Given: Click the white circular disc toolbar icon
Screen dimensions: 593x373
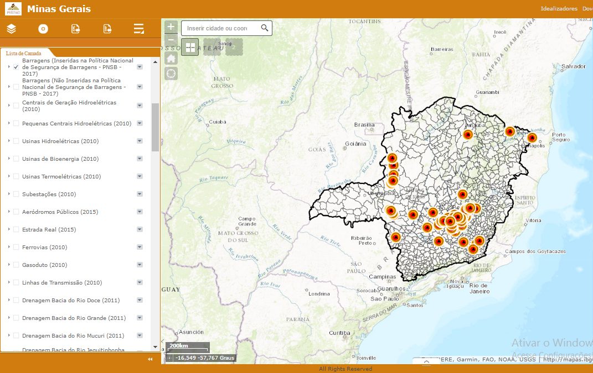Looking at the screenshot, I should point(43,29).
